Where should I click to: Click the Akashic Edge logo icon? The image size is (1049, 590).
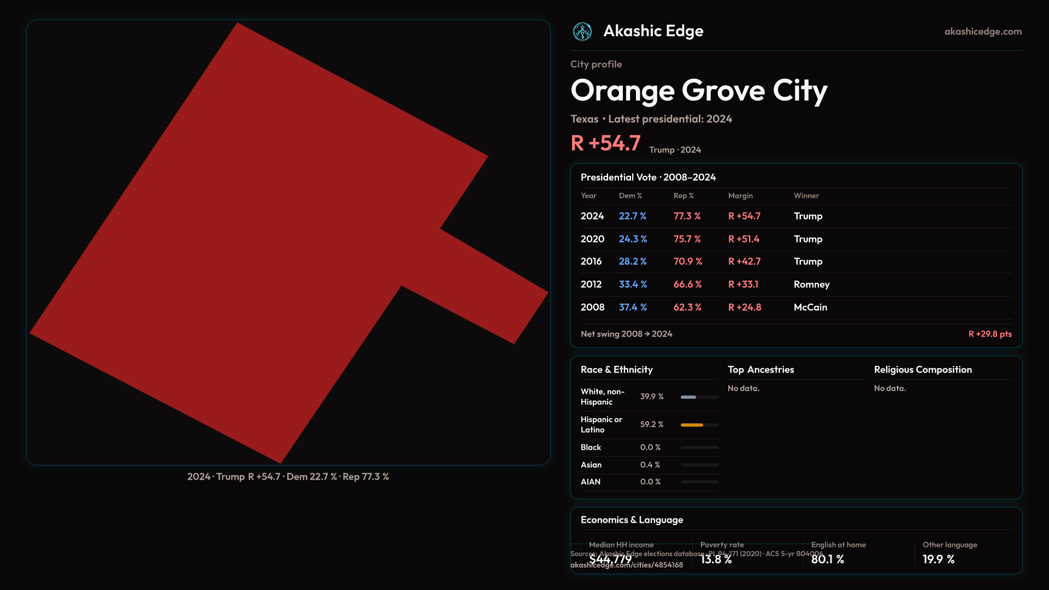582,32
